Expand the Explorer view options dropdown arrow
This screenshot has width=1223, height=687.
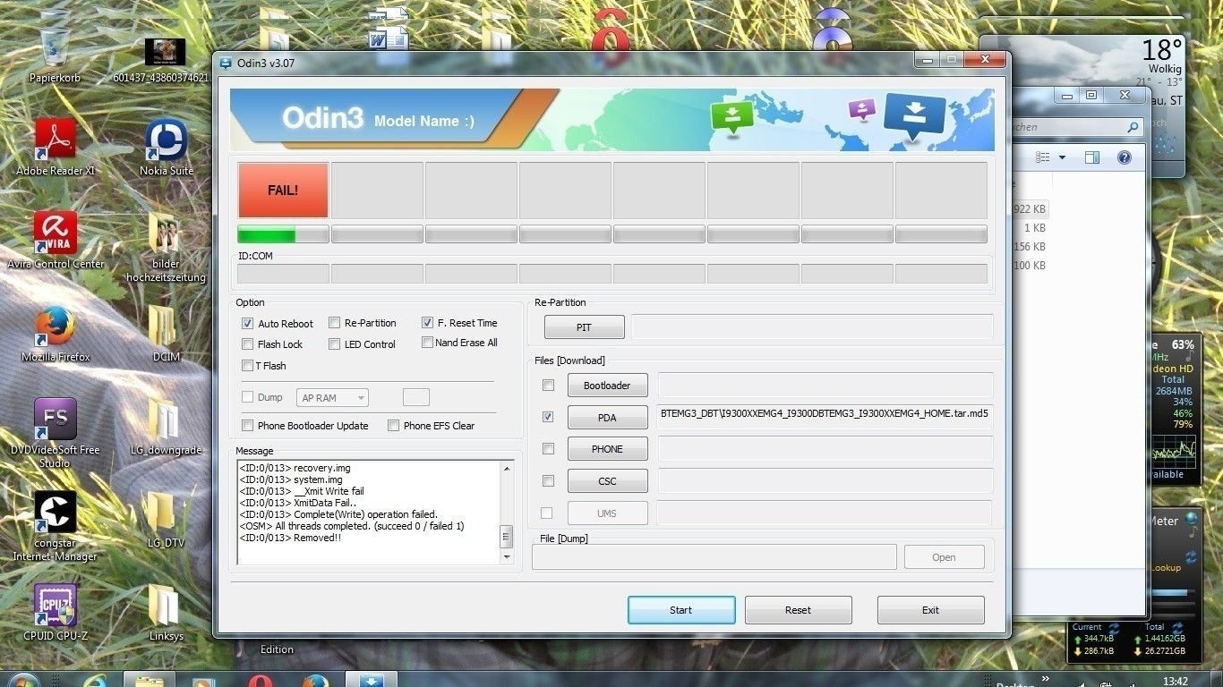[x=1062, y=157]
